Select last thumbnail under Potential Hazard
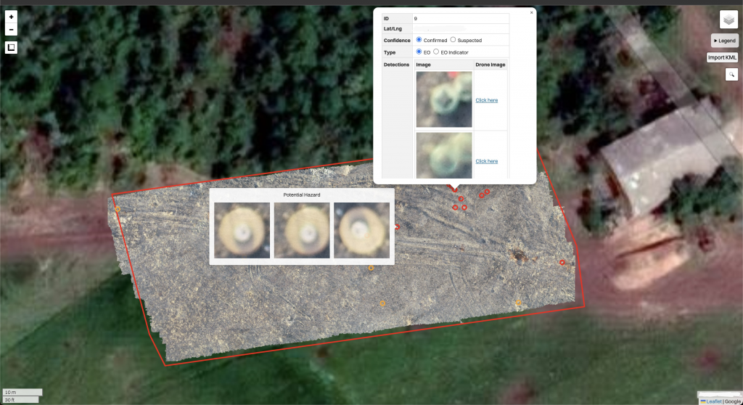Viewport: 743px width, 405px height. 361,231
